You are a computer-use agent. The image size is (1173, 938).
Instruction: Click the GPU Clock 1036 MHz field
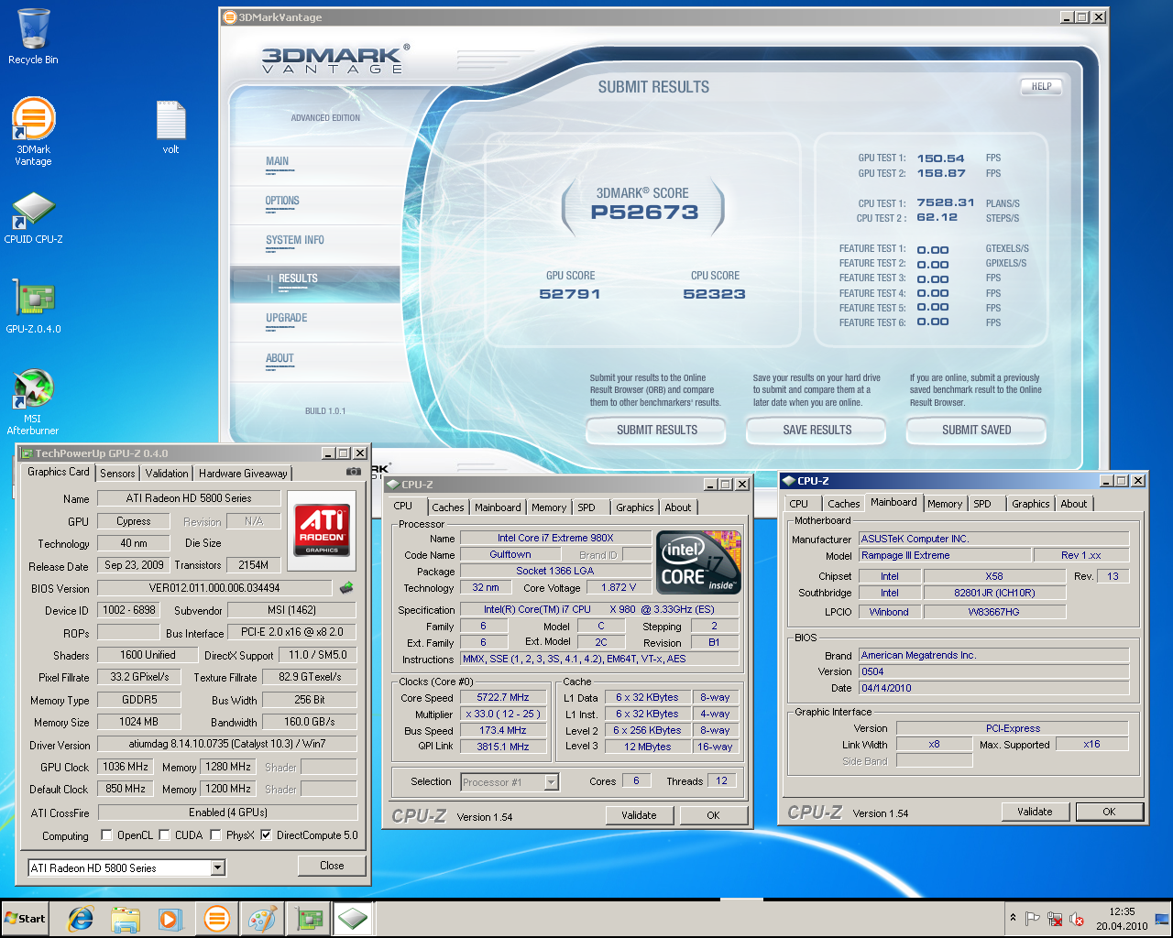point(126,767)
